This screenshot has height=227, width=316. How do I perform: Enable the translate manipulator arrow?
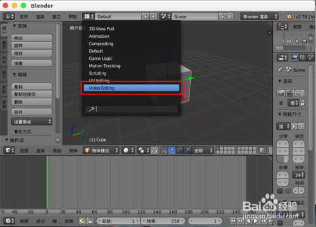pyautogui.click(x=172, y=150)
